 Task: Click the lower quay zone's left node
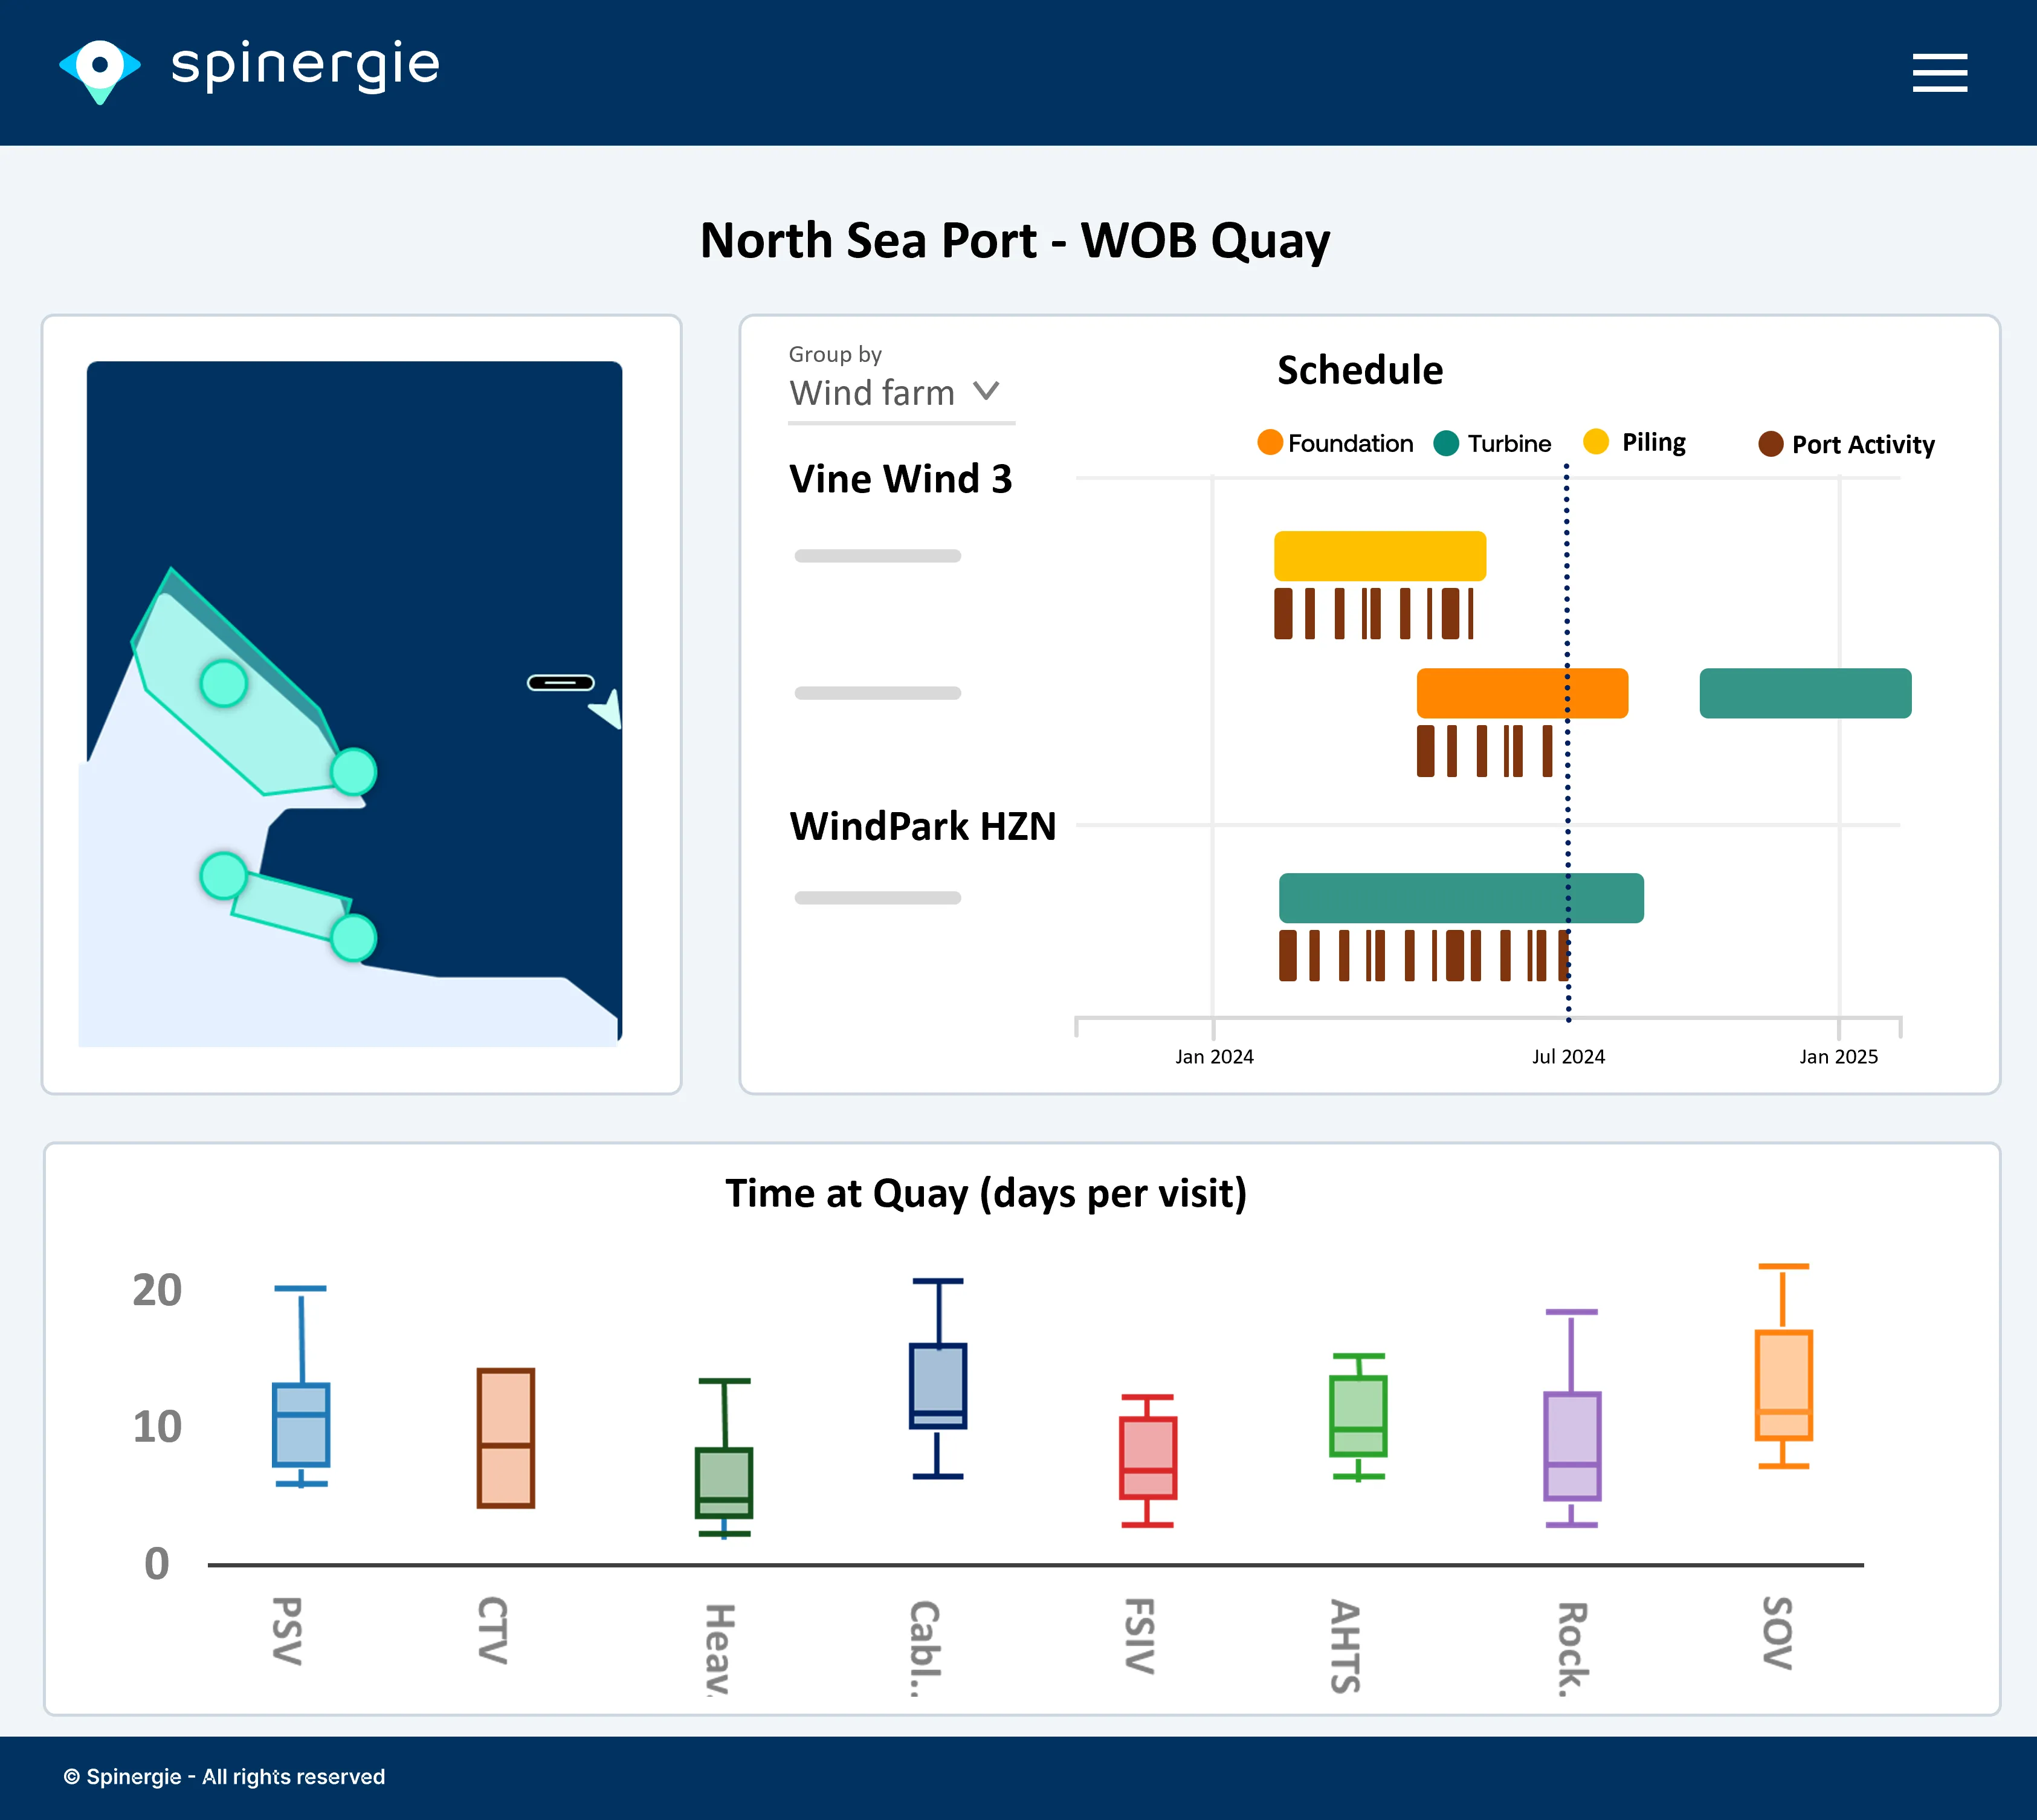224,876
